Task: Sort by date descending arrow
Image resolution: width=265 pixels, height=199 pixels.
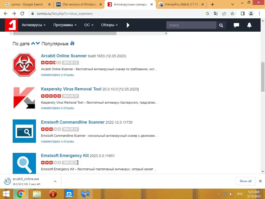Action: [38, 43]
